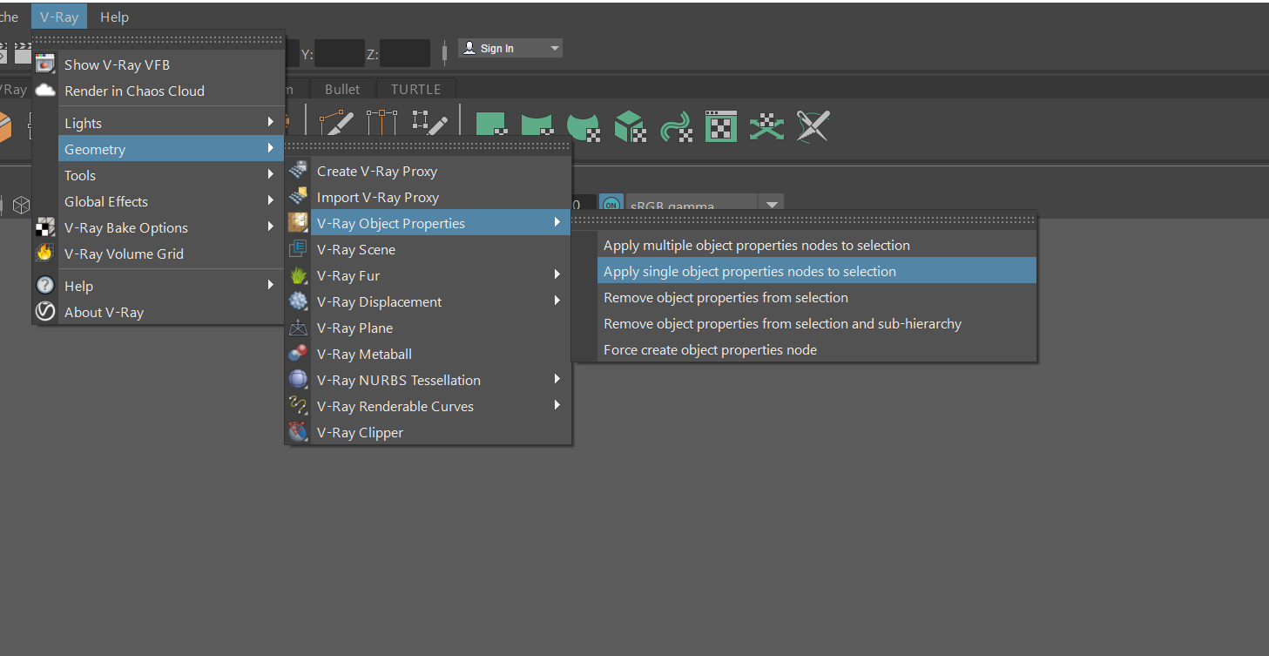The image size is (1269, 656).
Task: Click the green curved plane UV shelf icon
Action: pyautogui.click(x=538, y=126)
